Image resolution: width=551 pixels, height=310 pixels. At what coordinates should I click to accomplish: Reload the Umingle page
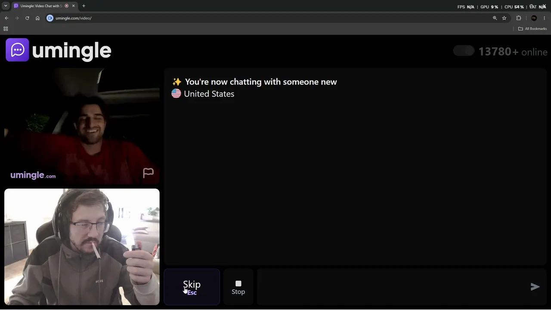click(x=27, y=18)
